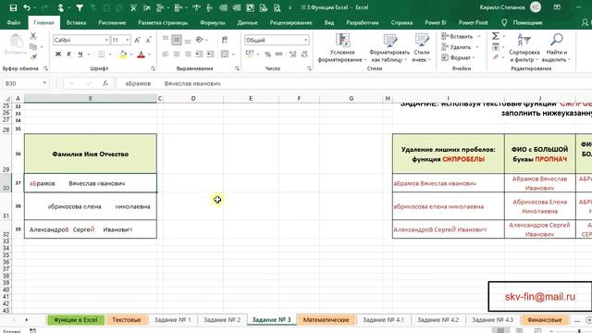Apply the red font color

pyautogui.click(x=142, y=55)
